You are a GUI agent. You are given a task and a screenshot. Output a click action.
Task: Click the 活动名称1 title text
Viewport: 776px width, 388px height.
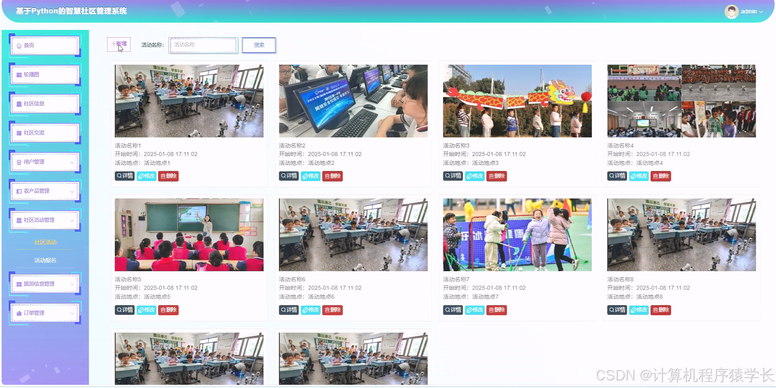128,145
